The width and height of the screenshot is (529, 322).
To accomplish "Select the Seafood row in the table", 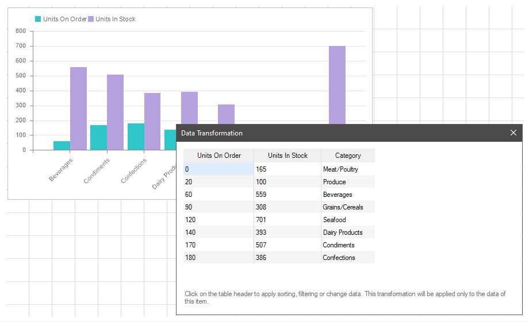I will point(334,220).
